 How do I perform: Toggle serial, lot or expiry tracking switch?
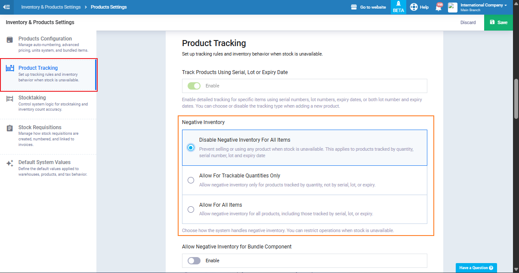[194, 86]
